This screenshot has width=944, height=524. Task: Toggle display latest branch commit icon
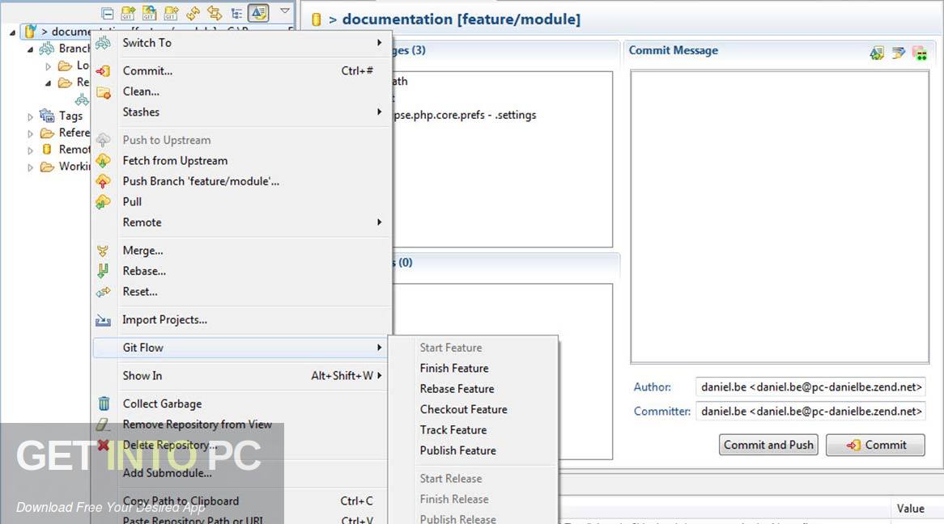258,13
